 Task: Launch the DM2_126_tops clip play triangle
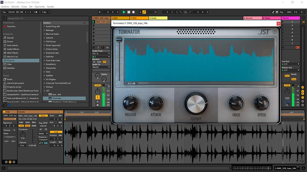[94, 22]
